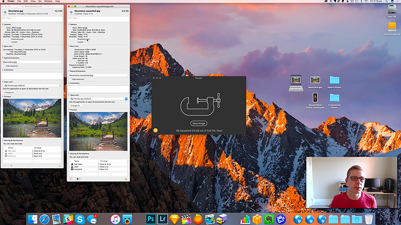The width and height of the screenshot is (401, 225).
Task: Click the lock icon in Mountains-squashed.jpg Info
Action: pyautogui.click(x=126, y=179)
